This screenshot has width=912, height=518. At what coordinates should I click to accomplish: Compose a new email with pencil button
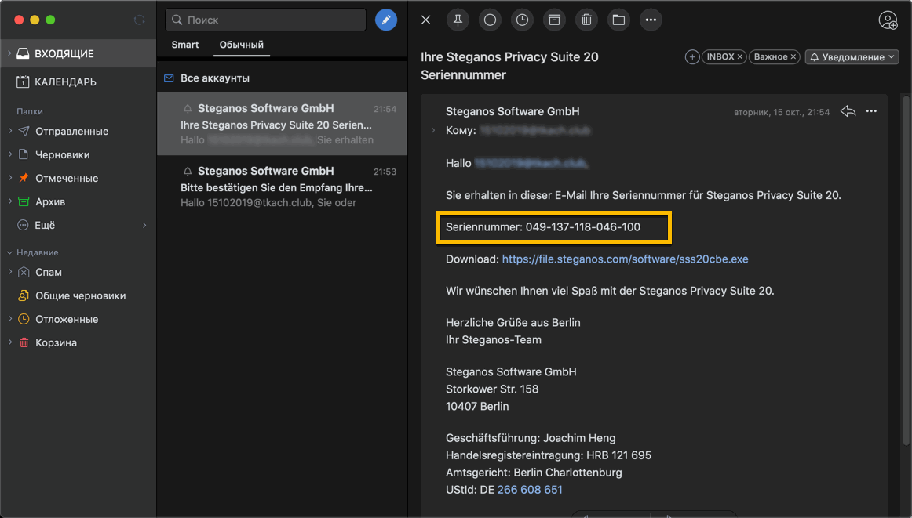tap(385, 20)
